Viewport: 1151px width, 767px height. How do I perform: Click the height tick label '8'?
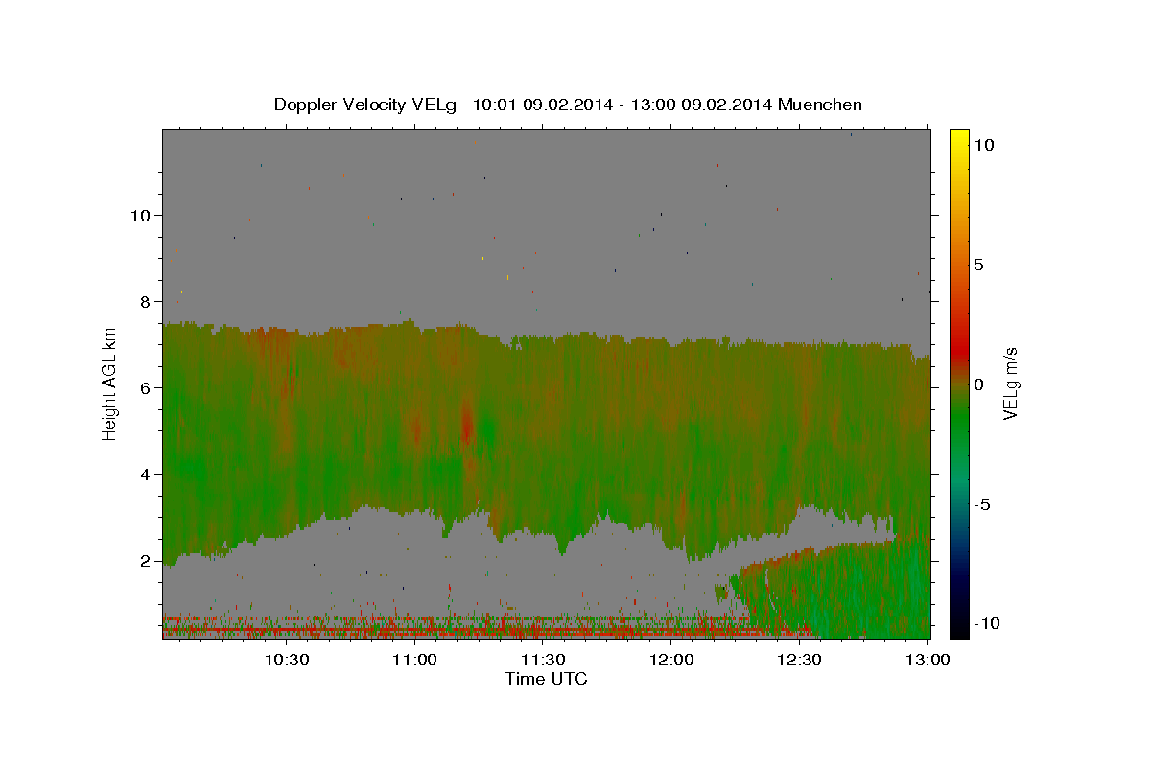pos(146,302)
